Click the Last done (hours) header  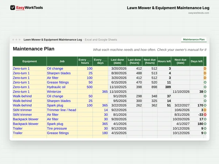pos(134,61)
